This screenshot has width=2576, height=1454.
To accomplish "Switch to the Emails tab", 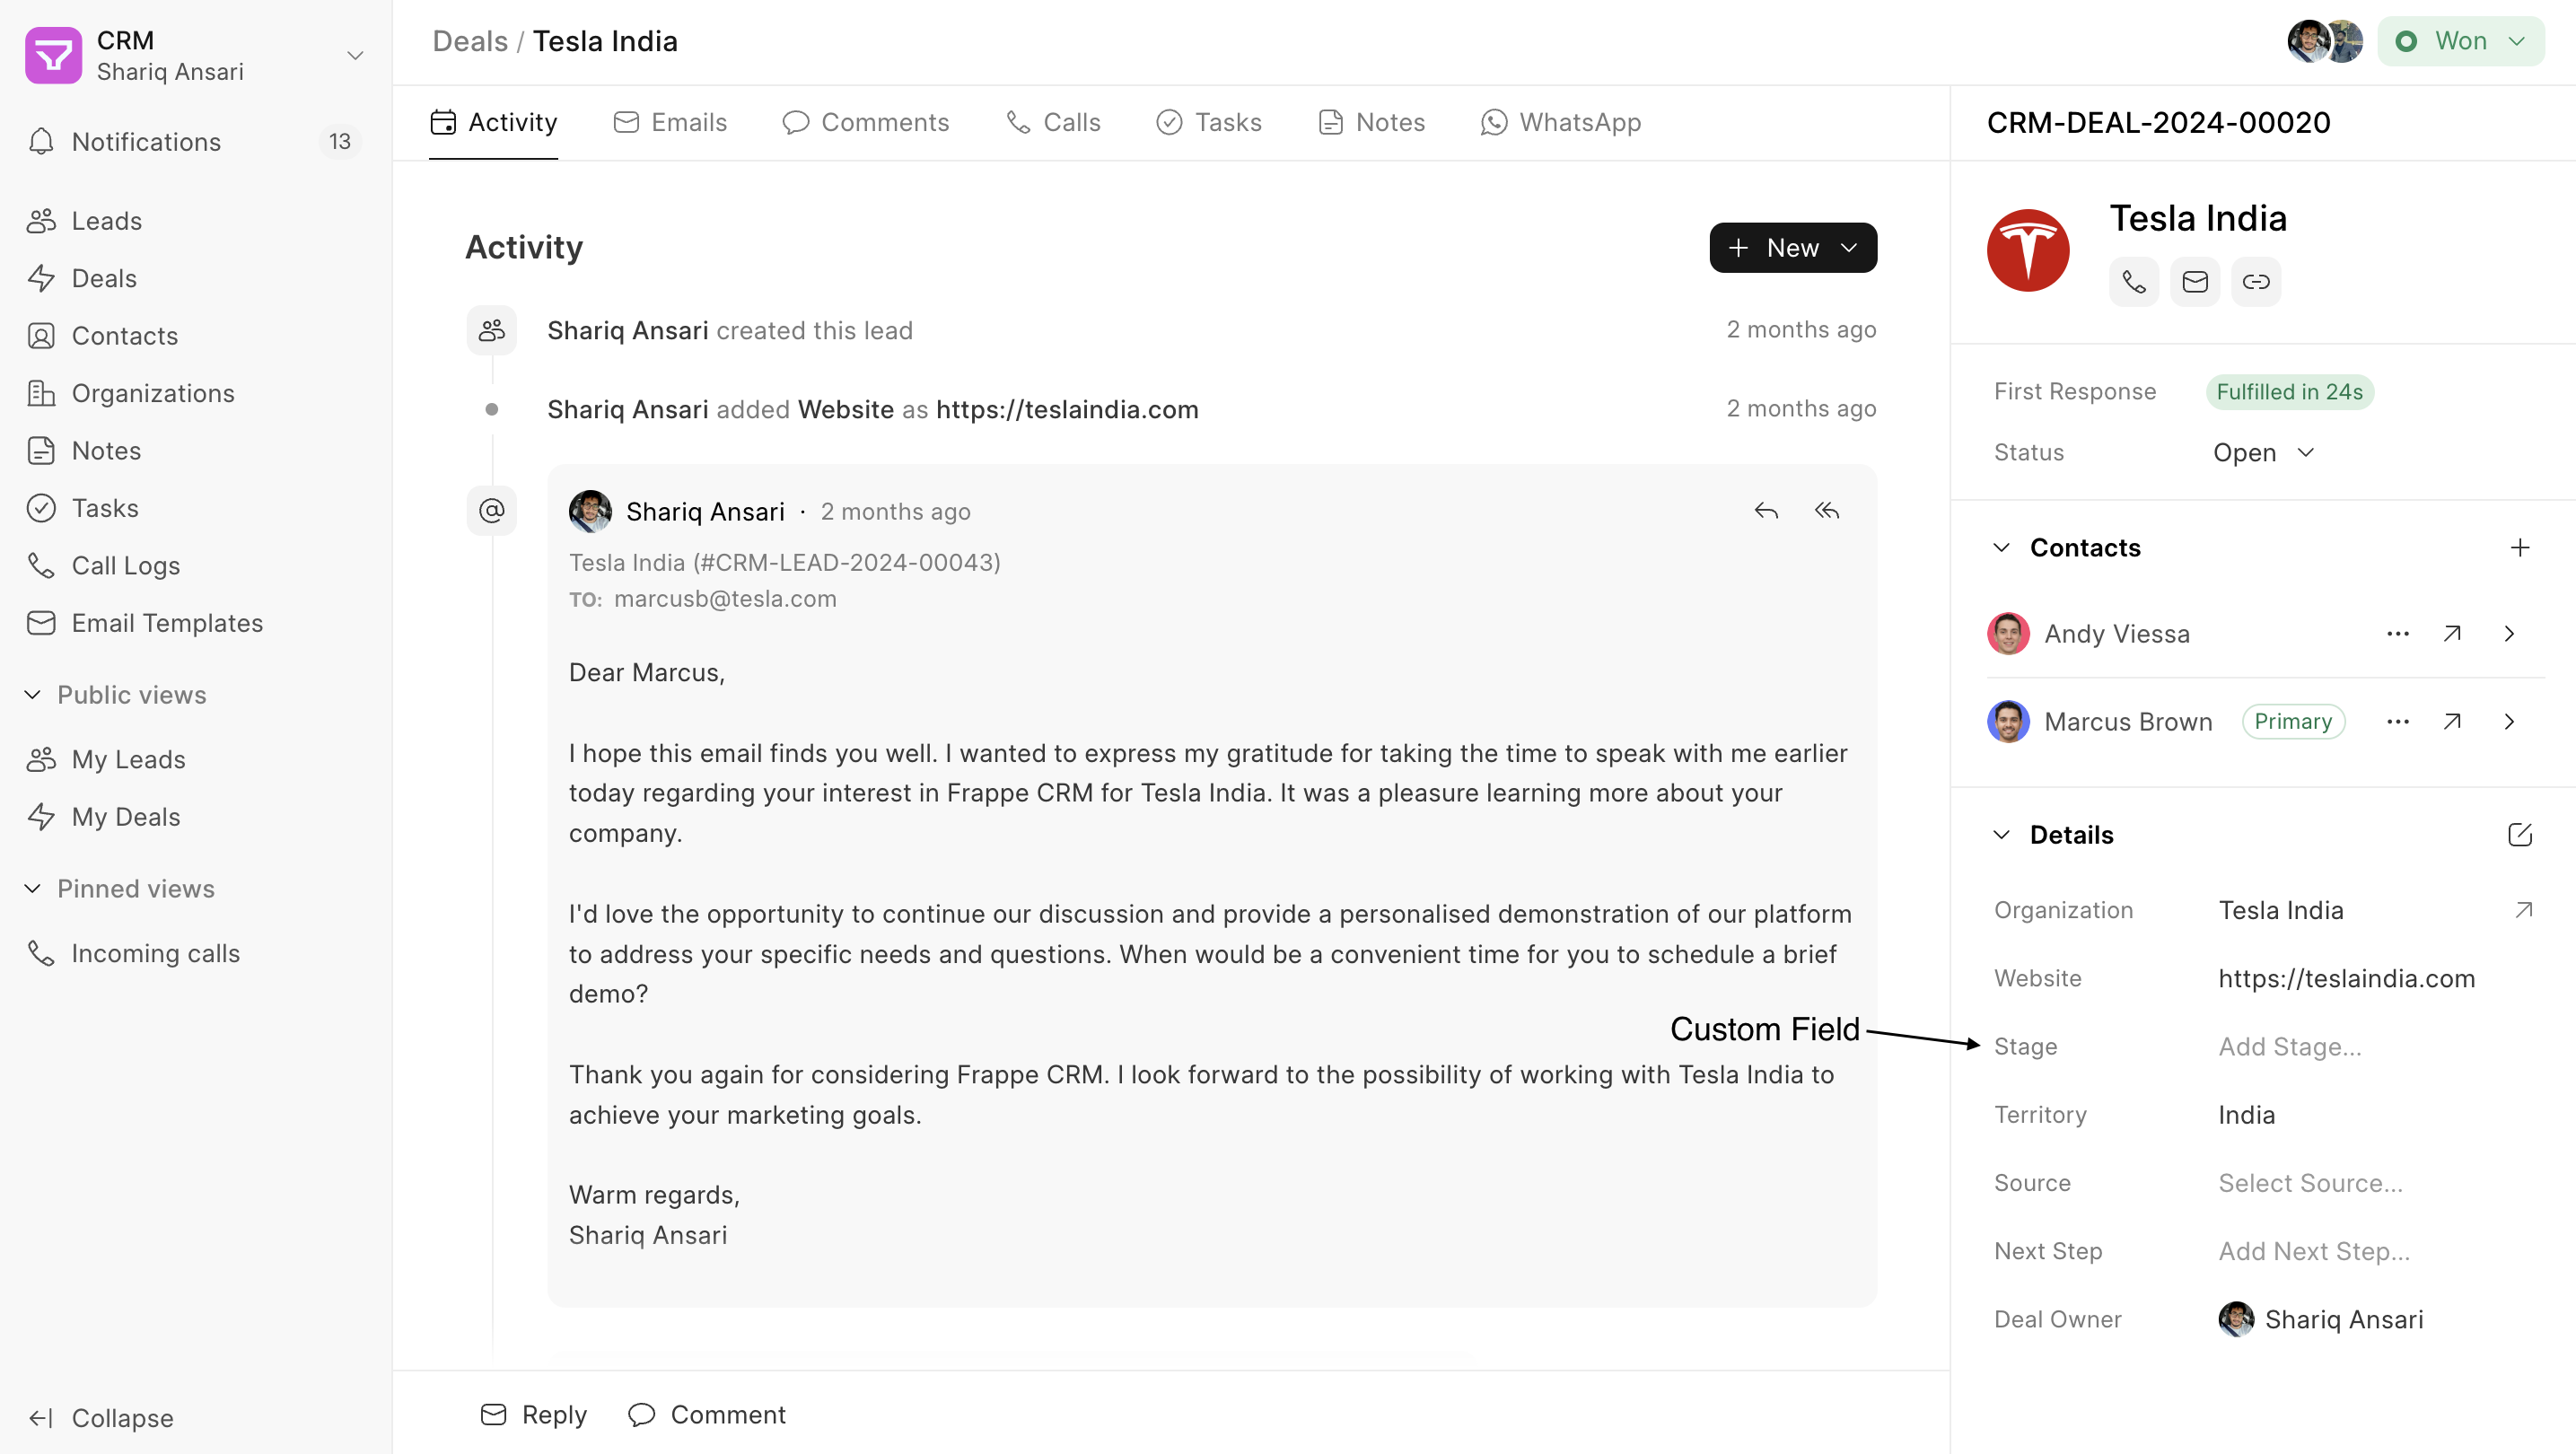I will (x=669, y=122).
